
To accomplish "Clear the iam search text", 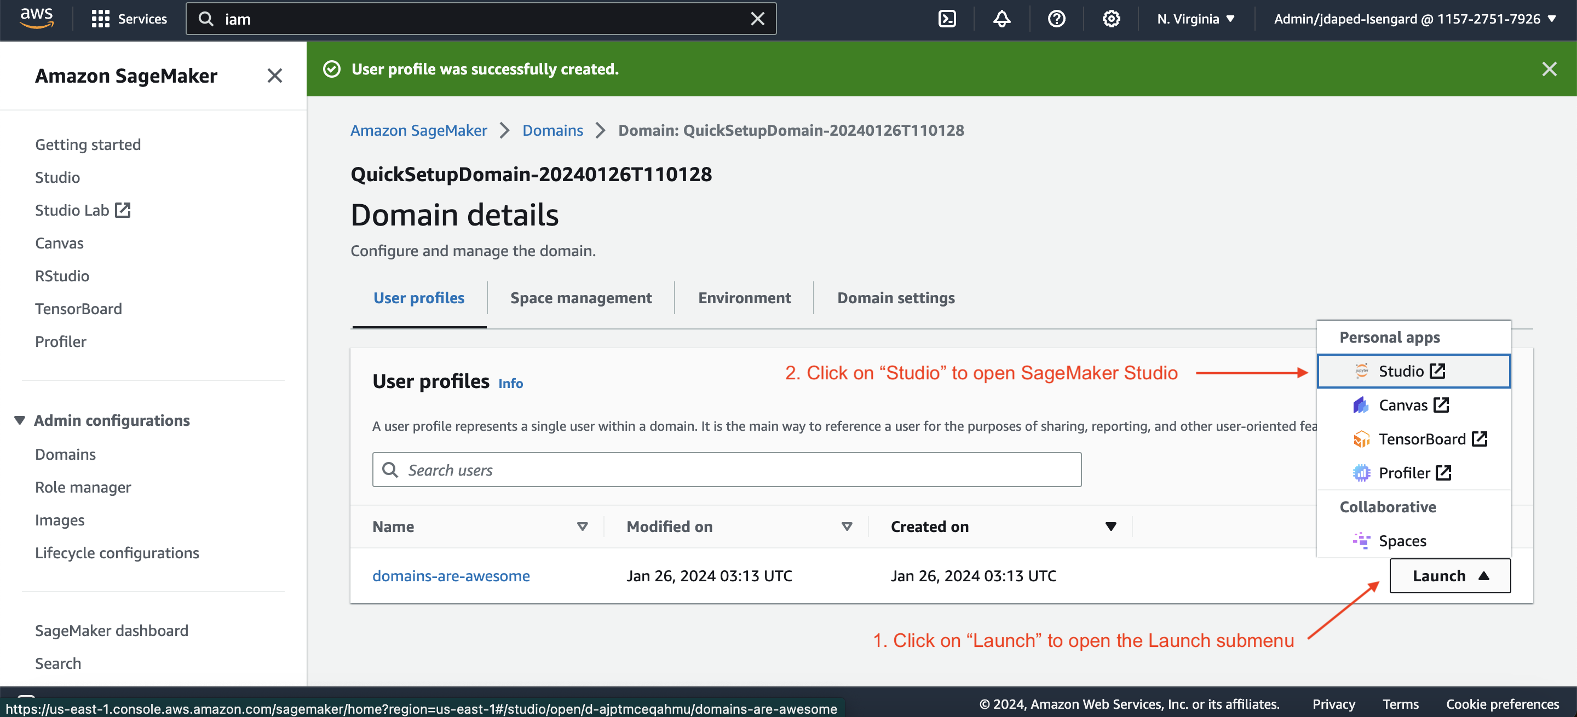I will (757, 19).
